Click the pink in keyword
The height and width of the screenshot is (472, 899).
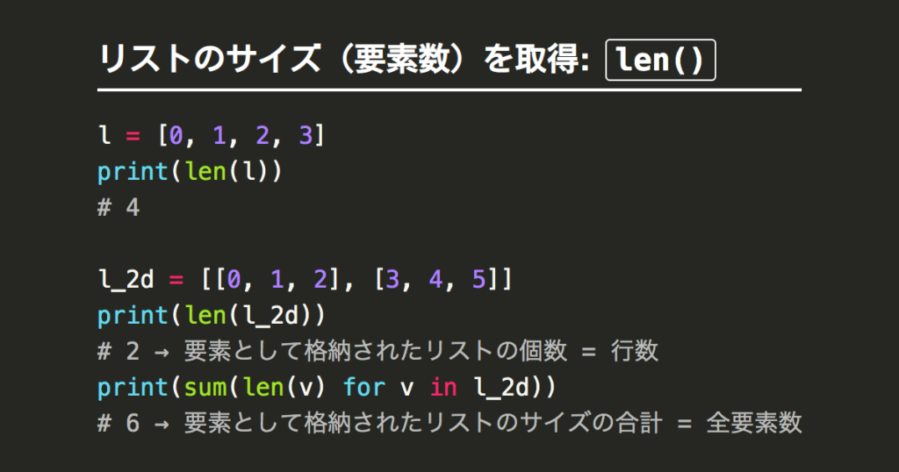click(443, 387)
